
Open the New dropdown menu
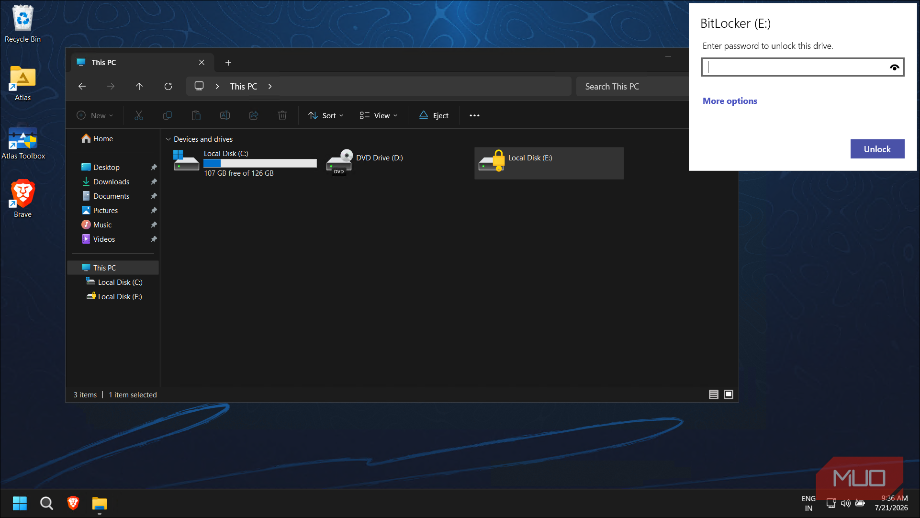coord(95,115)
